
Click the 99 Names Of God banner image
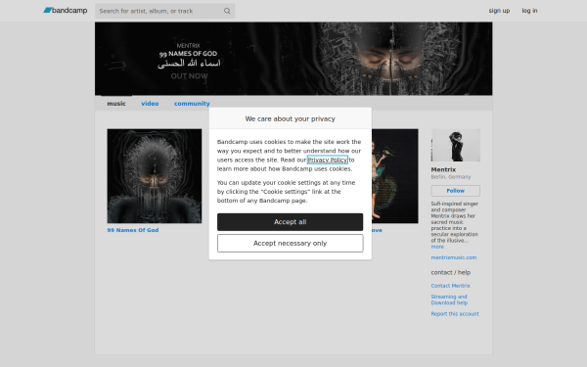[x=293, y=59]
